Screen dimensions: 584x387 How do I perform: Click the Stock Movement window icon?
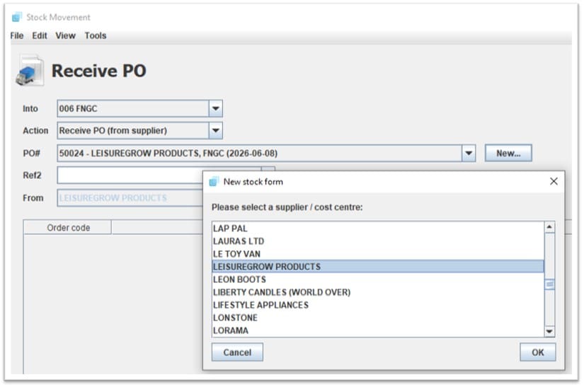[17, 17]
